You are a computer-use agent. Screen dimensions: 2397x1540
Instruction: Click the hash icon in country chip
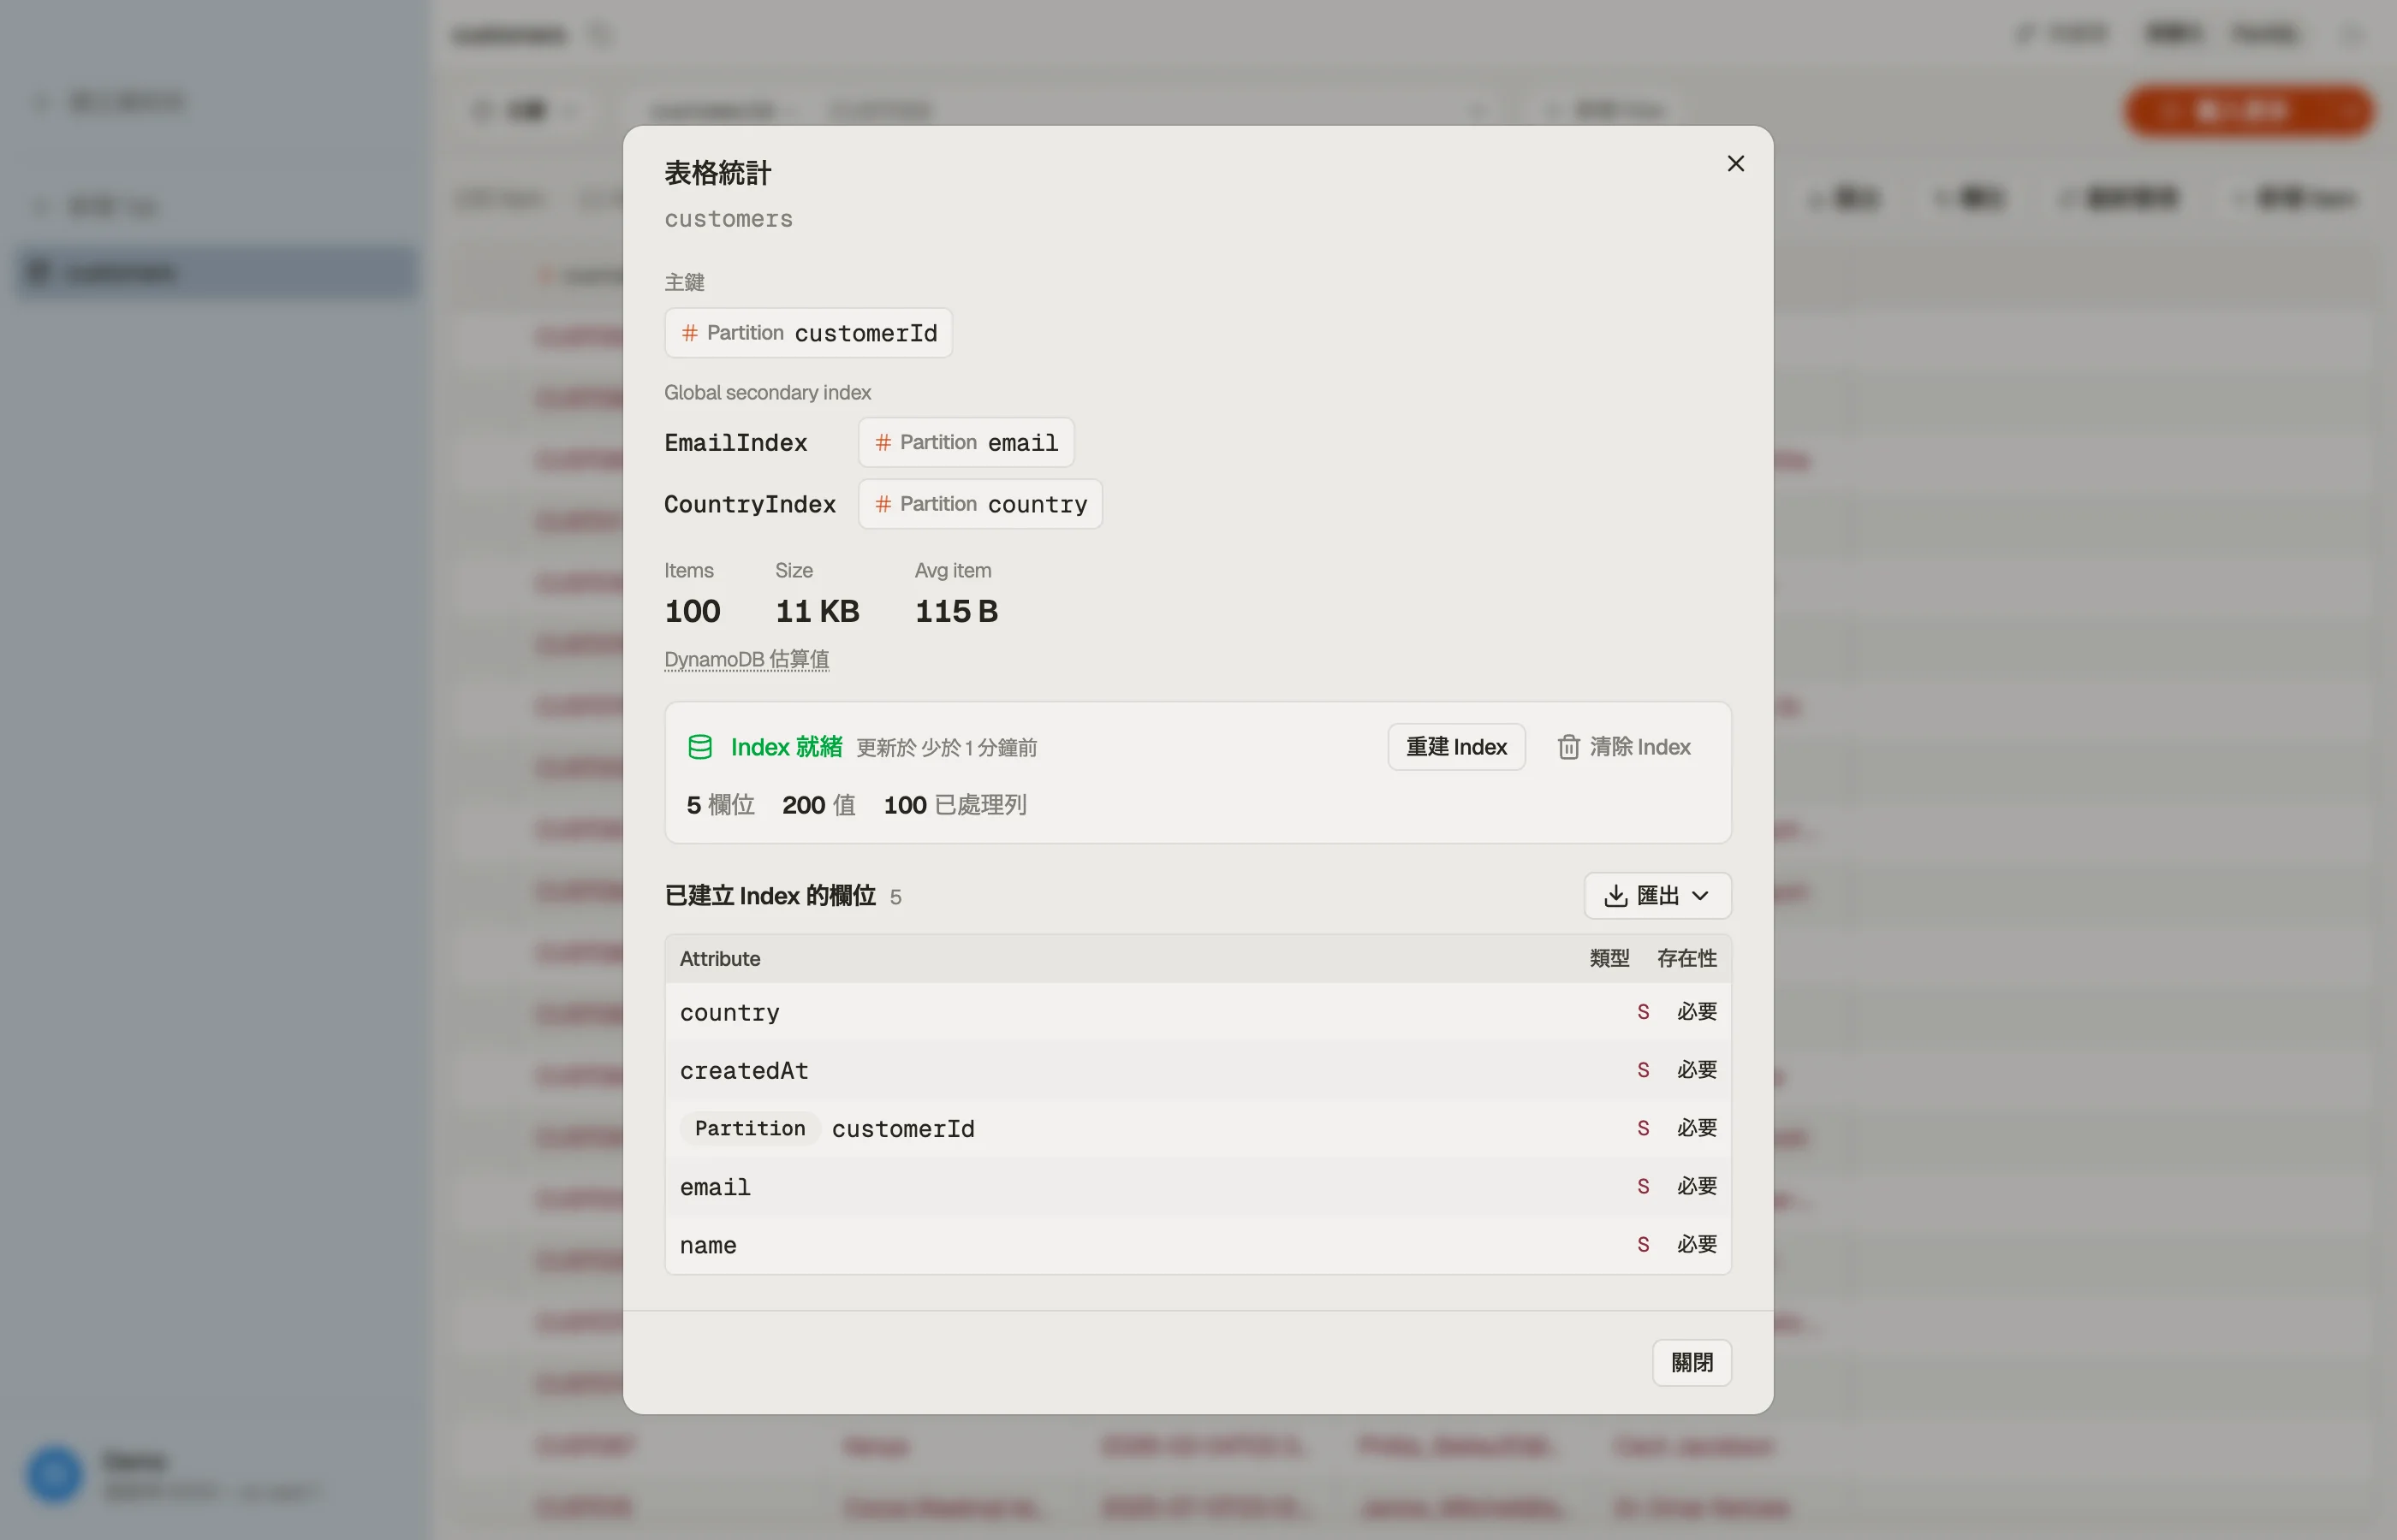click(x=883, y=504)
